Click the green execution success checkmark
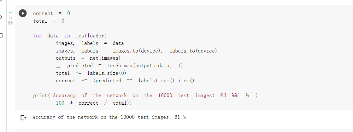The image size is (353, 132). pyautogui.click(x=10, y=13)
